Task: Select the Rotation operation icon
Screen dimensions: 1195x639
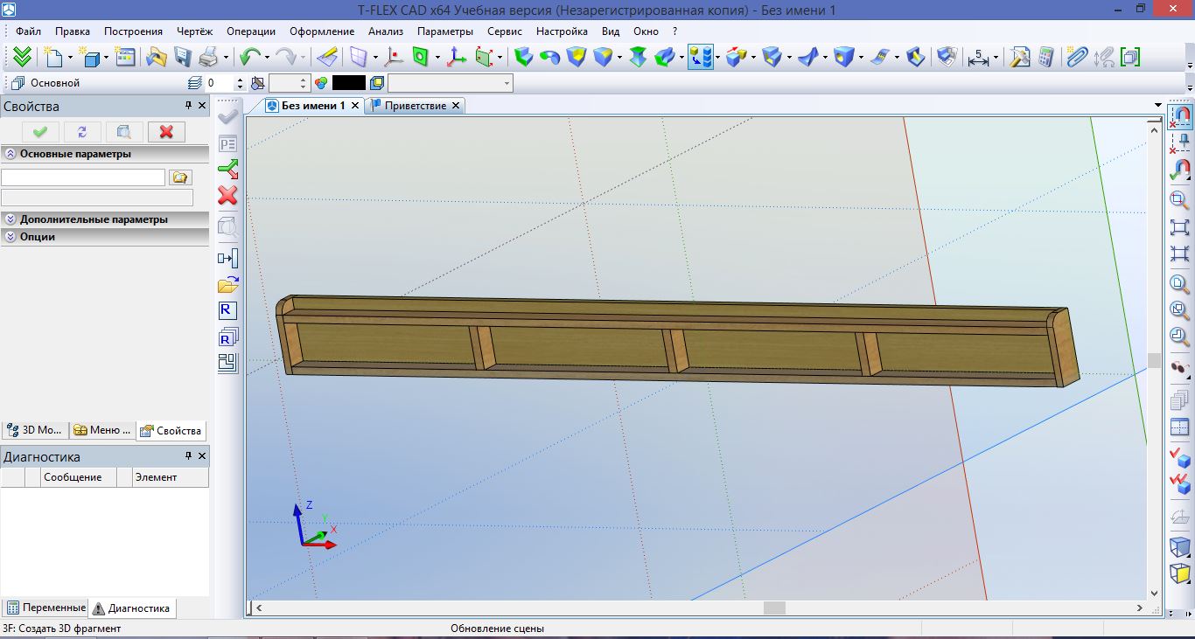Action: [x=549, y=58]
